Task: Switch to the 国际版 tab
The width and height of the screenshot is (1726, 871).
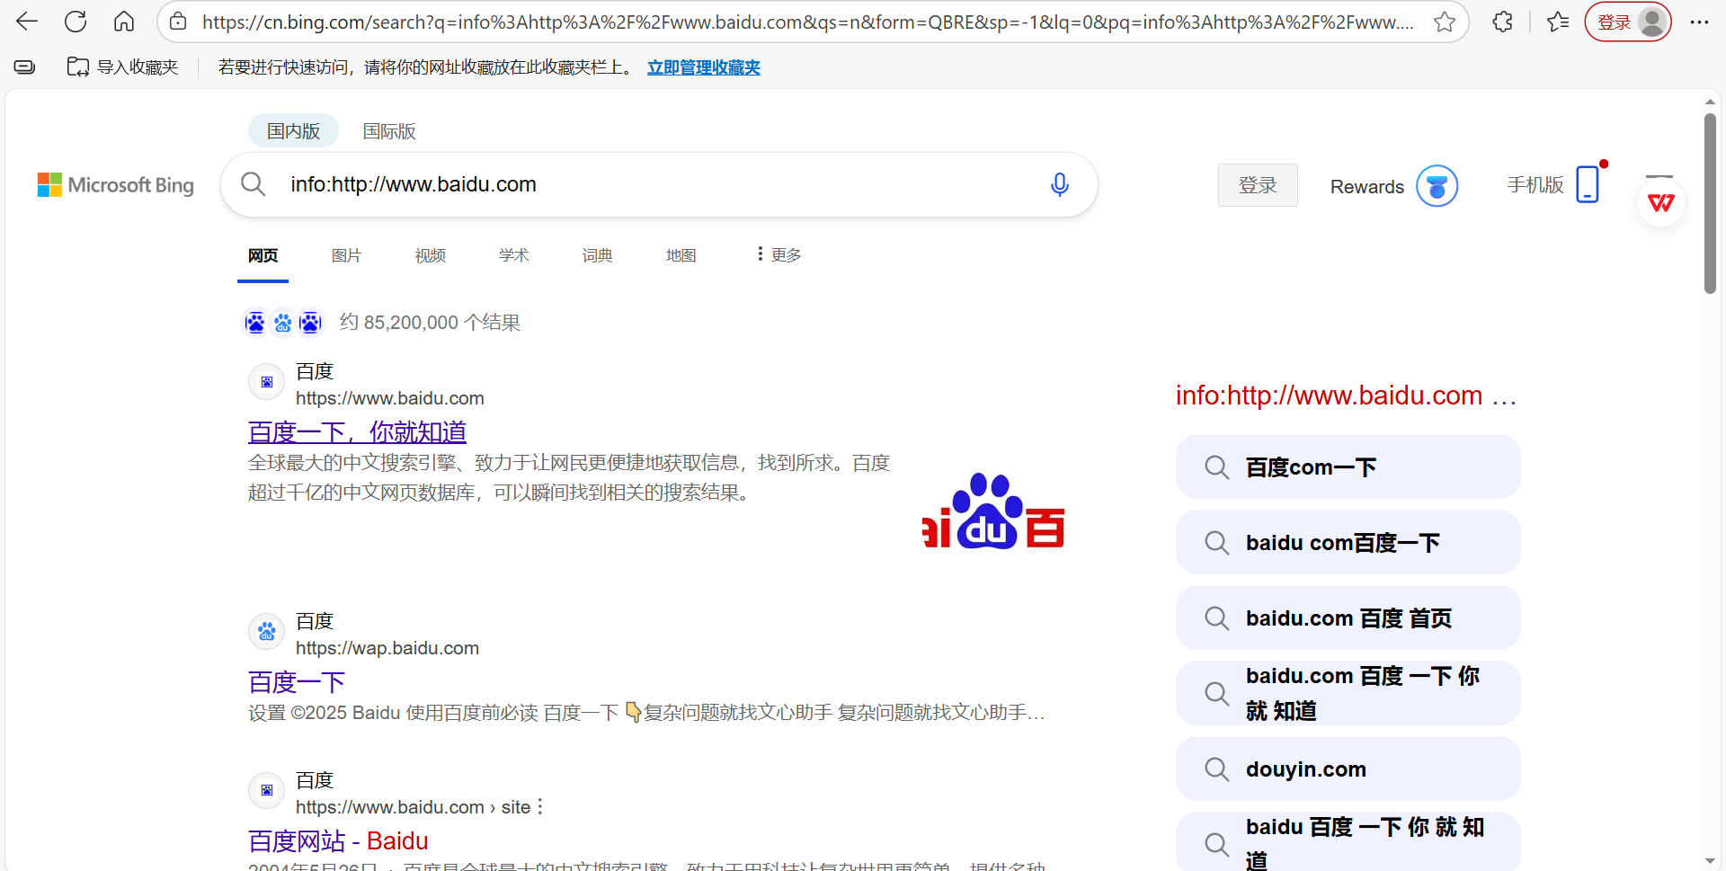Action: 389,131
